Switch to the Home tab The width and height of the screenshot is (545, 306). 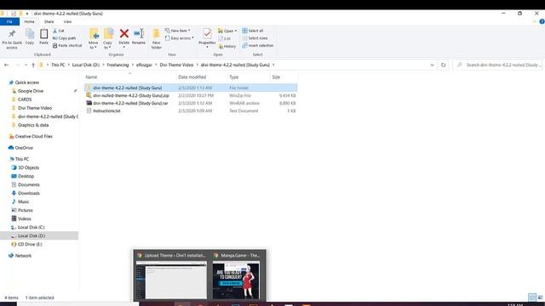coord(29,21)
